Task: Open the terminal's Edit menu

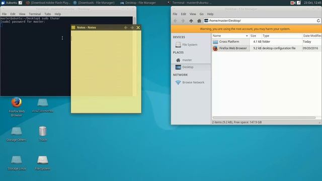Action: coord(13,14)
